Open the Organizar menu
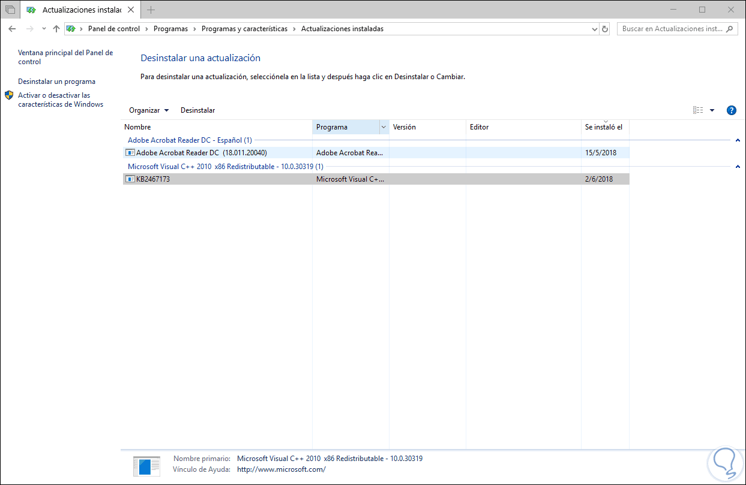Viewport: 746px width, 485px height. click(149, 110)
